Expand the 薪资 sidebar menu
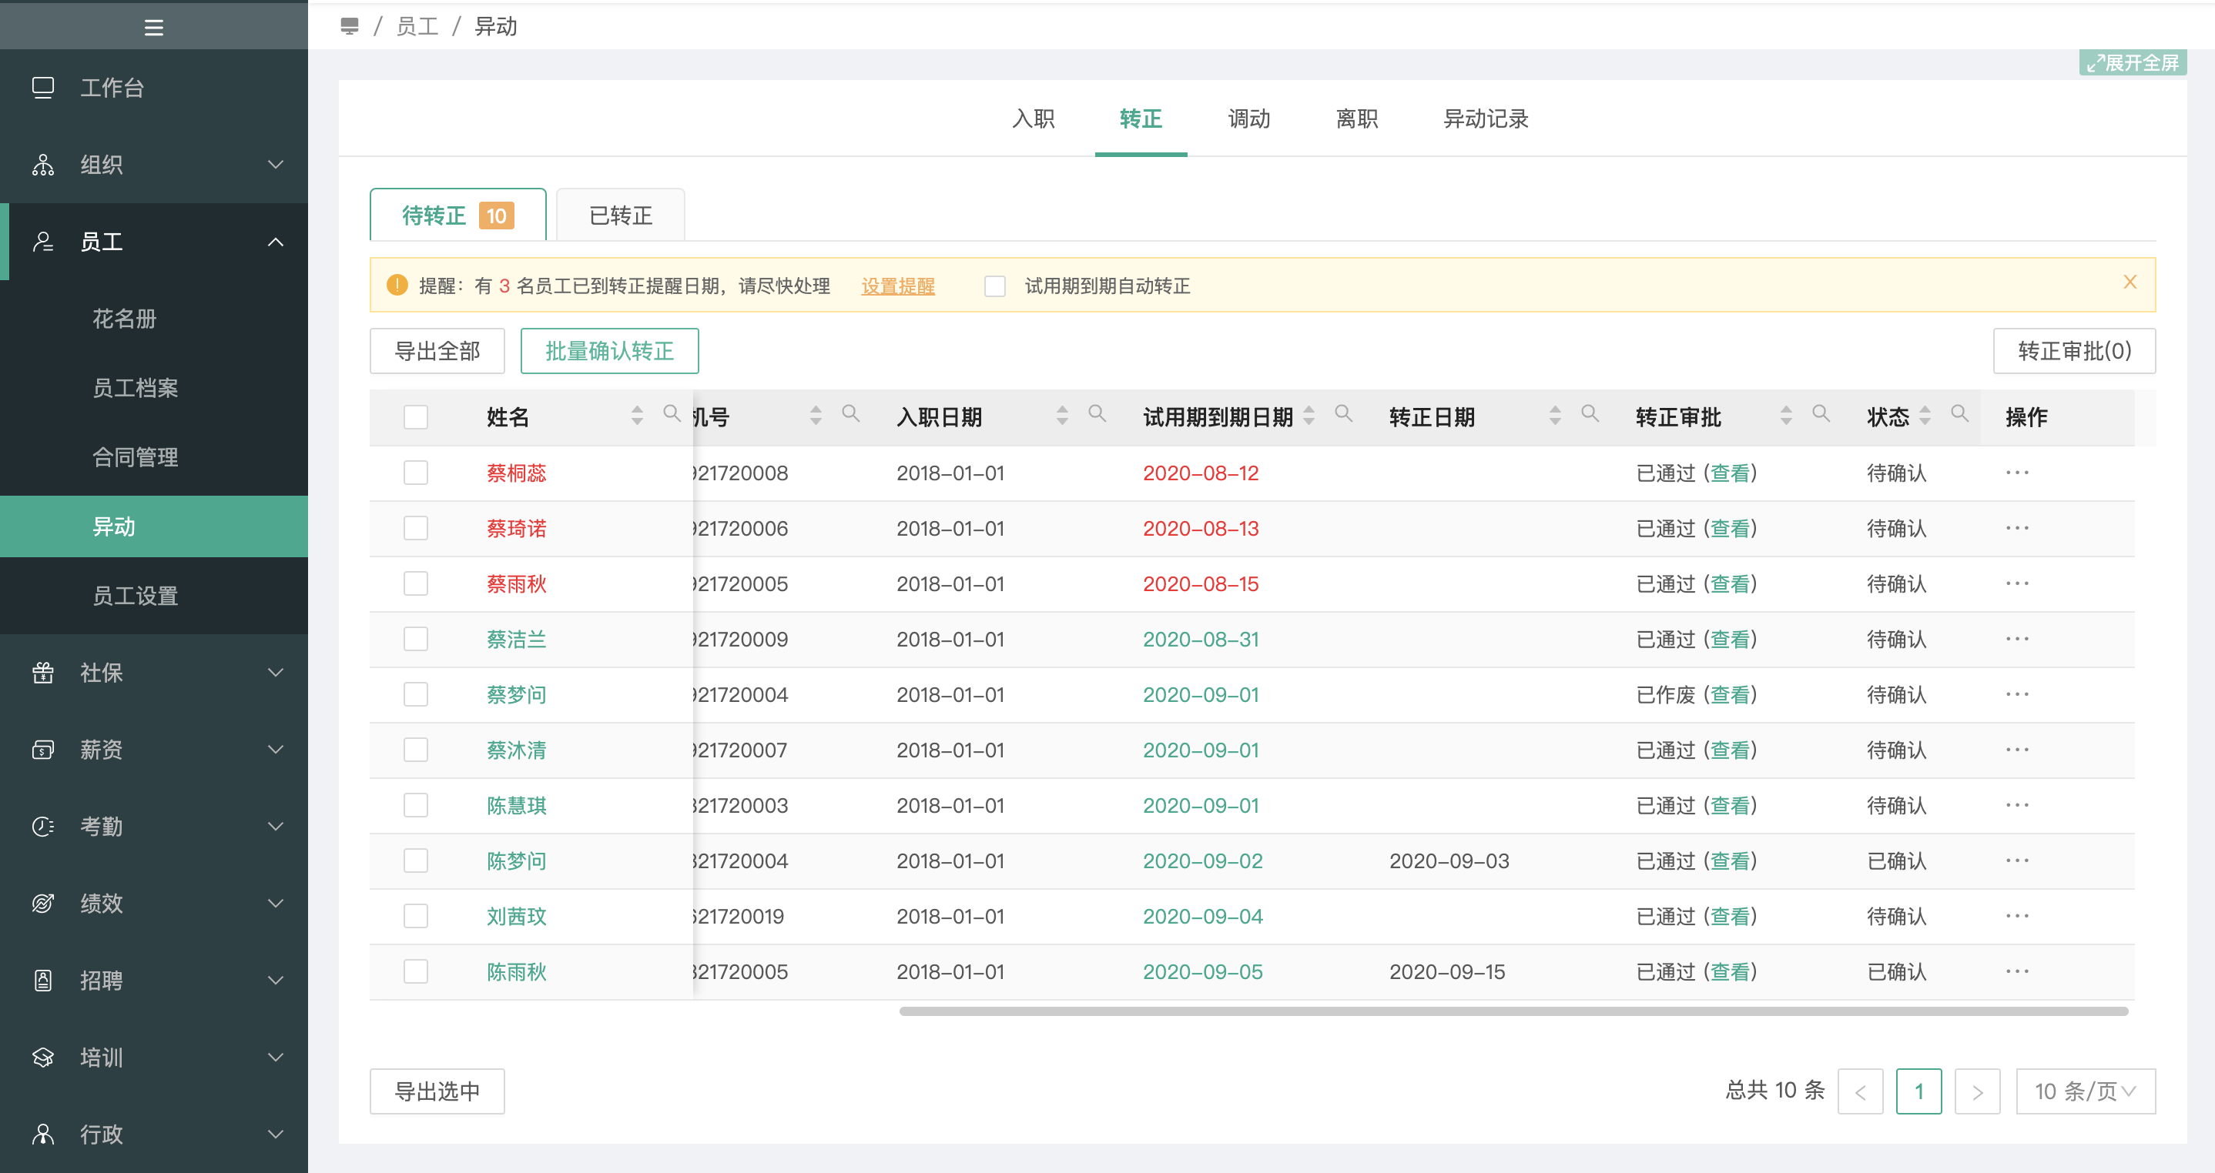Viewport: 2215px width, 1173px height. coord(275,750)
